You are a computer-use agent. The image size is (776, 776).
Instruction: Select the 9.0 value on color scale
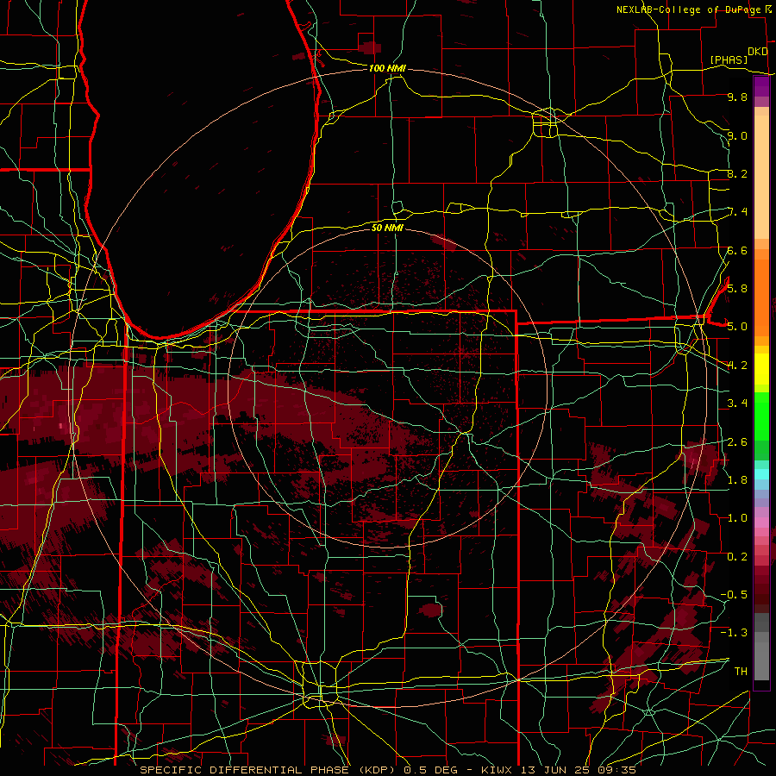737,135
